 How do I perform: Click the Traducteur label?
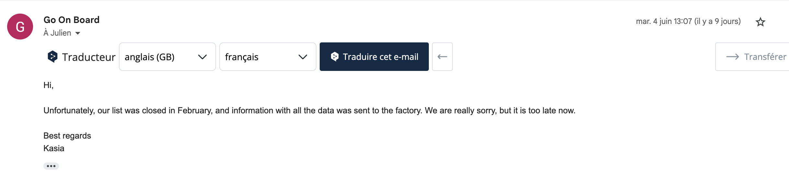click(x=89, y=57)
